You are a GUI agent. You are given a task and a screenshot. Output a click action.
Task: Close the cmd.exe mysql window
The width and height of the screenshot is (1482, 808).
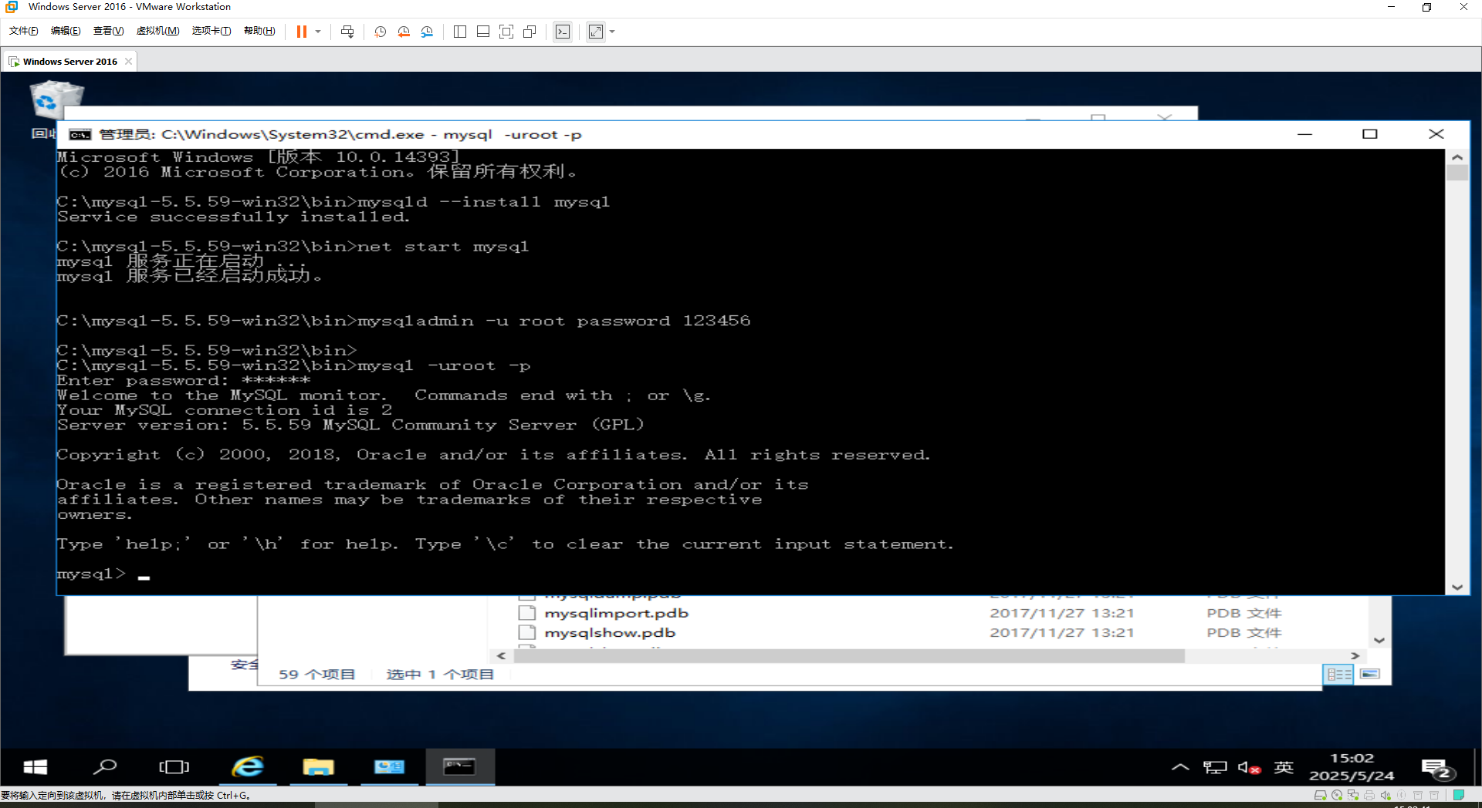pyautogui.click(x=1436, y=134)
